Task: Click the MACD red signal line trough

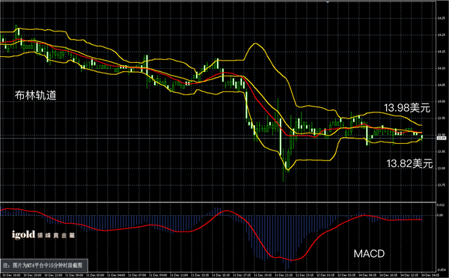Action: [x=292, y=260]
